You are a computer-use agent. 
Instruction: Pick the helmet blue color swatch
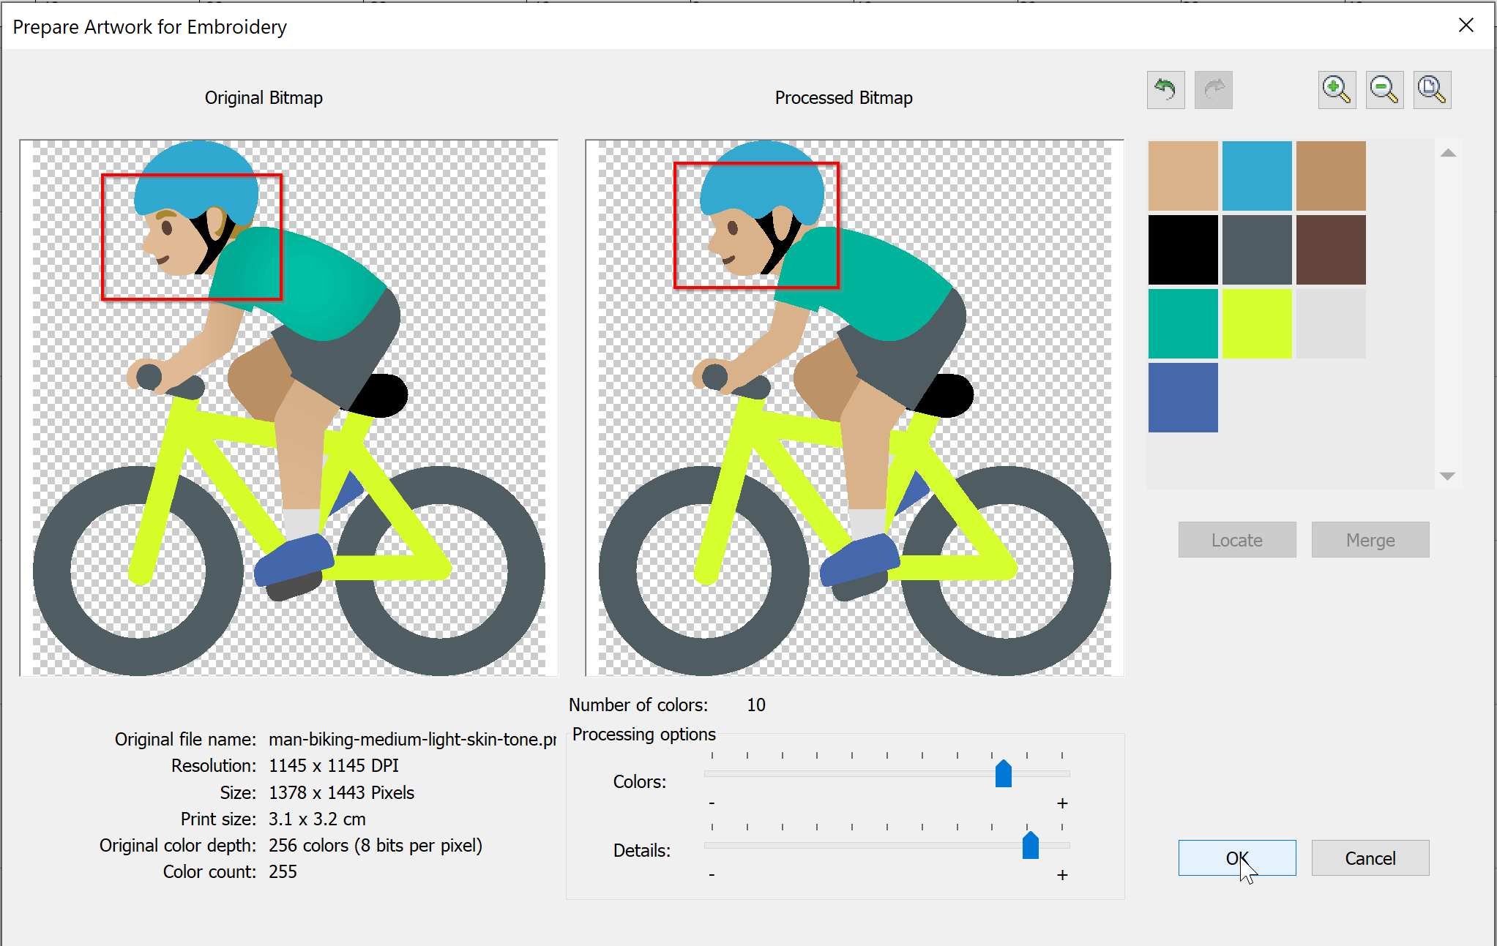point(1257,176)
